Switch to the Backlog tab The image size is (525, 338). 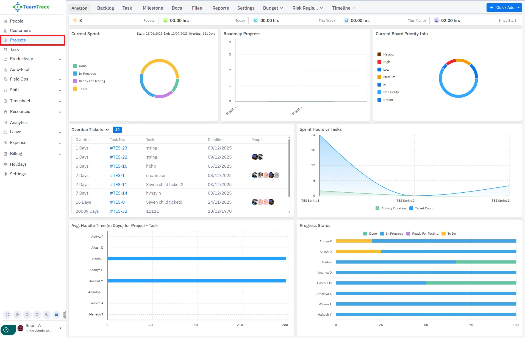tap(105, 8)
